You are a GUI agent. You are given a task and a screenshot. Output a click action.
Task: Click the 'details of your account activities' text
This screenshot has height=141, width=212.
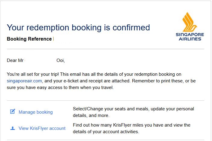point(106,132)
